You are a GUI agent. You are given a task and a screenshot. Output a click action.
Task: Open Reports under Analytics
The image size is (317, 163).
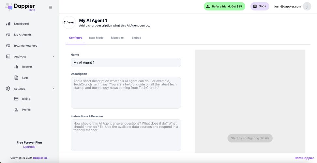[x=27, y=67]
